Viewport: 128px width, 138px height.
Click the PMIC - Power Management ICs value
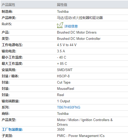(81, 136)
